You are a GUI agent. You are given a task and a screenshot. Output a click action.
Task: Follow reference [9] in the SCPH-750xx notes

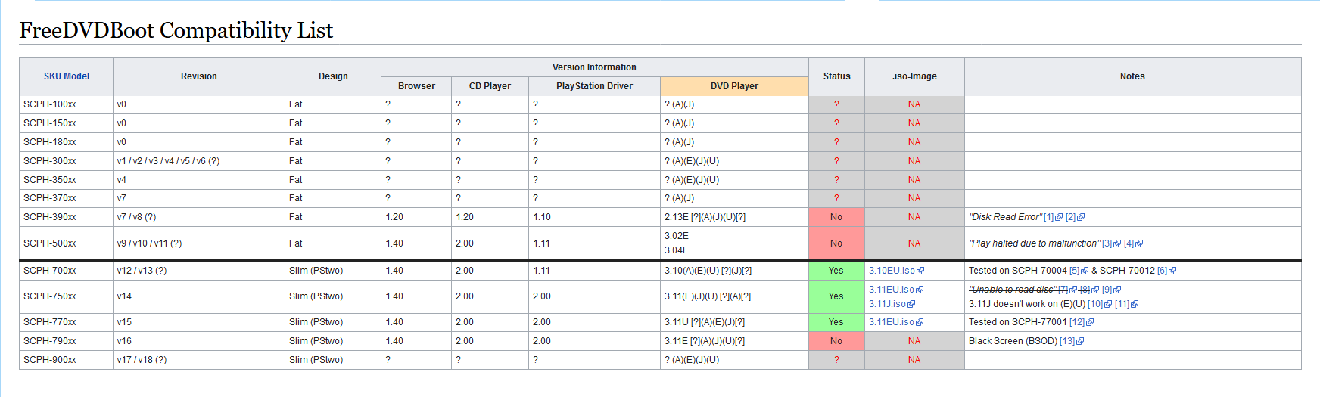click(x=1107, y=290)
